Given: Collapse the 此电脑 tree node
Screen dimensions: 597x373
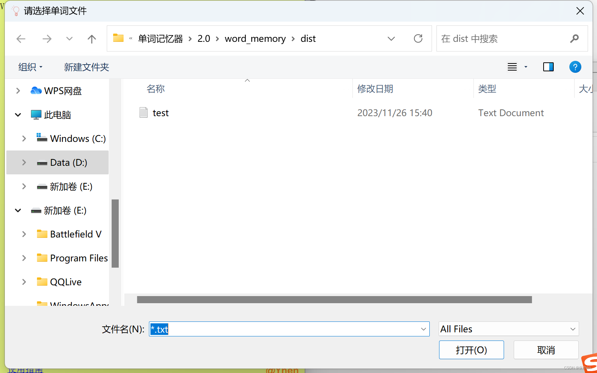Looking at the screenshot, I should point(18,115).
